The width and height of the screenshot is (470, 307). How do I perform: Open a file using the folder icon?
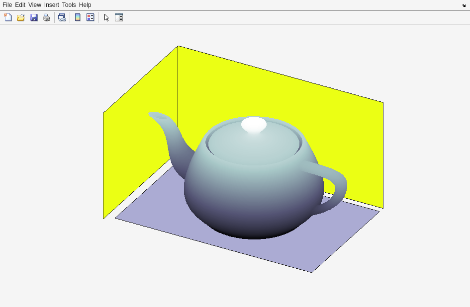(x=21, y=17)
